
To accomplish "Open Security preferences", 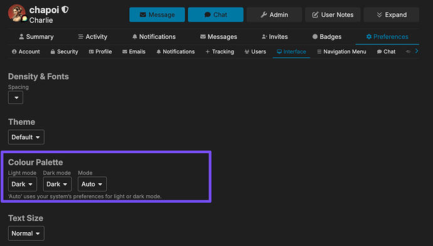I will 64,51.
